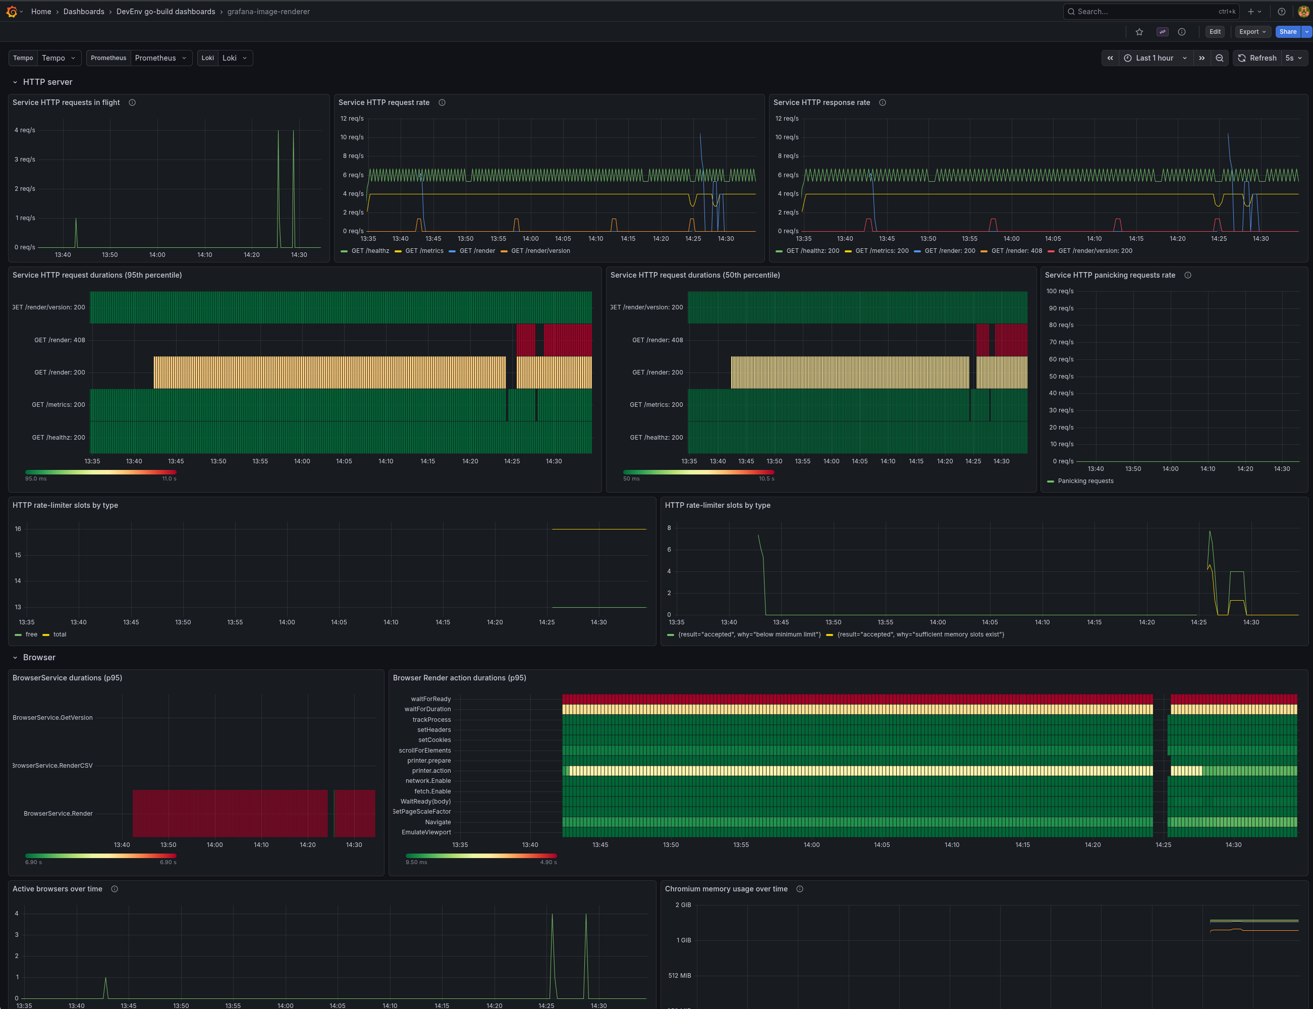
Task: Toggle GET /healthz series in request rate legend
Action: coord(370,251)
